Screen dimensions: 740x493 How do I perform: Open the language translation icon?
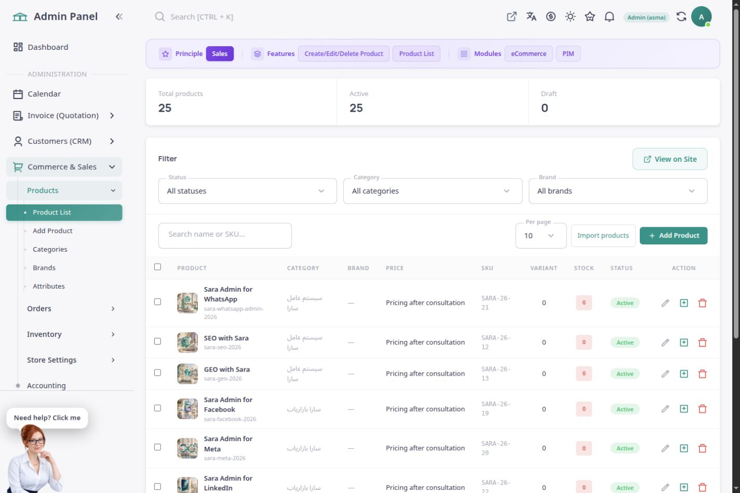[x=531, y=17]
